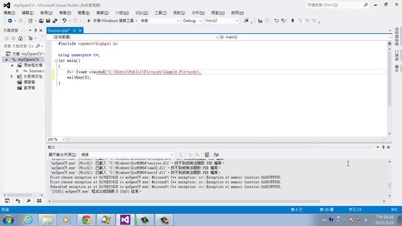Expand the Source.cpp tree node
The width and height of the screenshot is (402, 226).
[17, 71]
